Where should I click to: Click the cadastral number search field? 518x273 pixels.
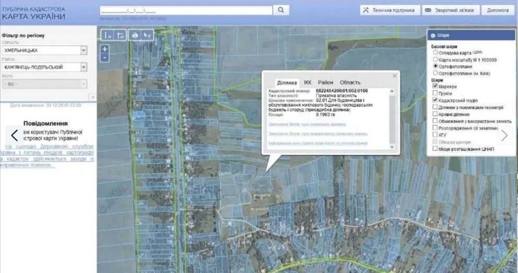(x=186, y=10)
